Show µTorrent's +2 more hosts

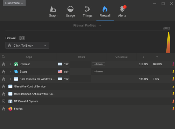click(98, 64)
